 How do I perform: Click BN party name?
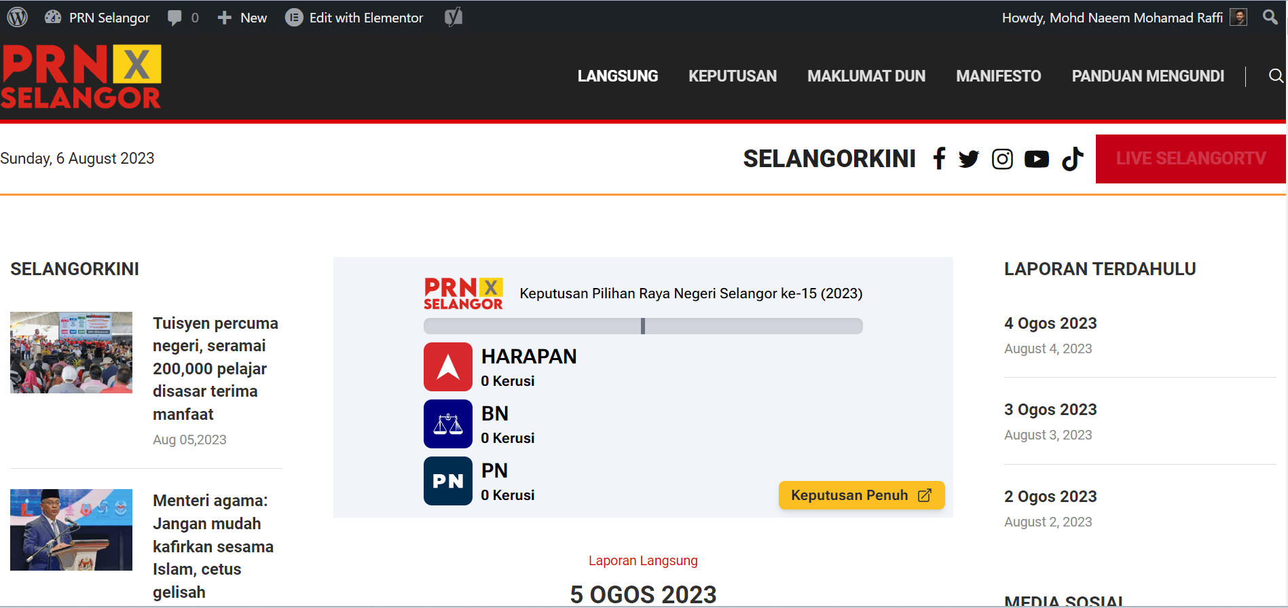click(495, 414)
